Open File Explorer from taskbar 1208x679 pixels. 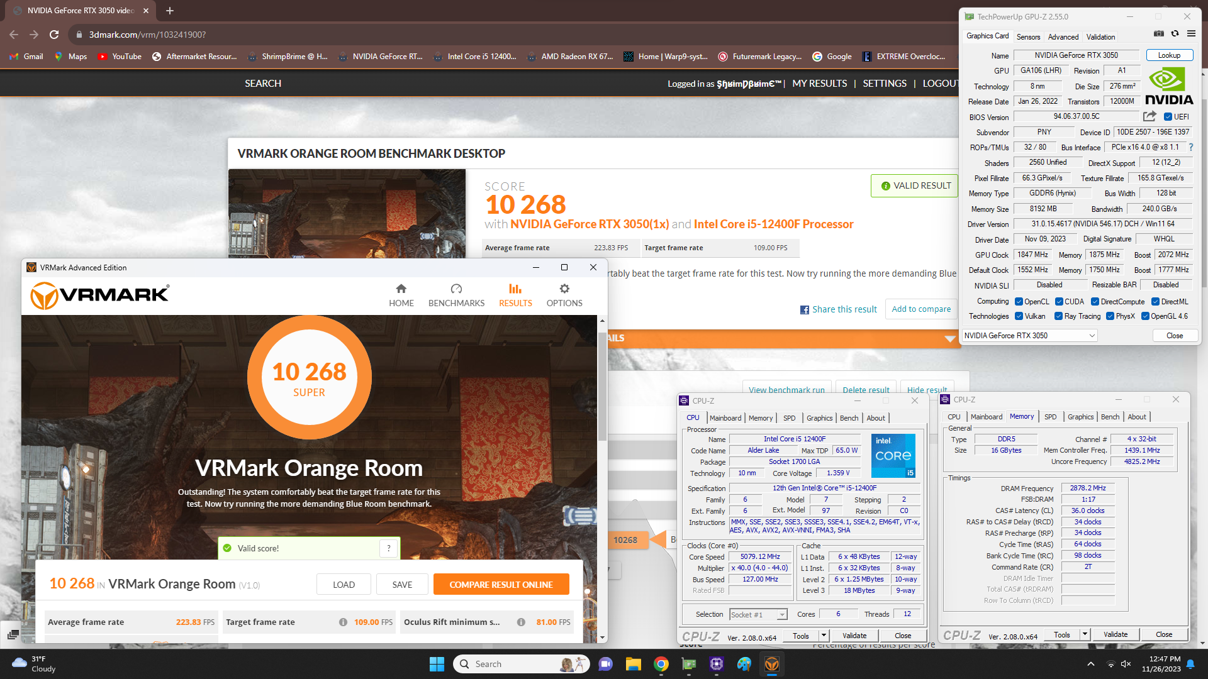click(633, 664)
